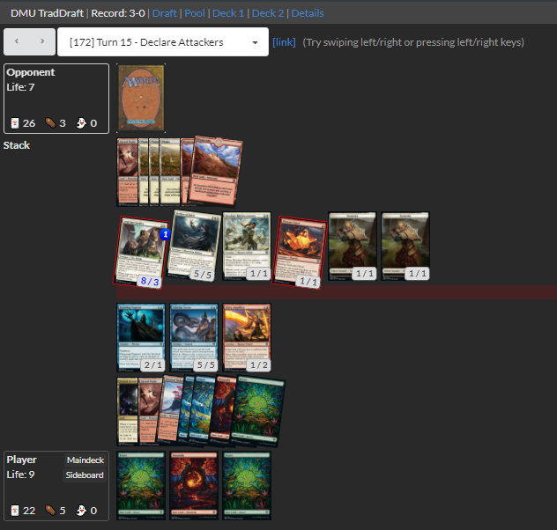Click the leftmost Forest in player's hand

point(141,486)
